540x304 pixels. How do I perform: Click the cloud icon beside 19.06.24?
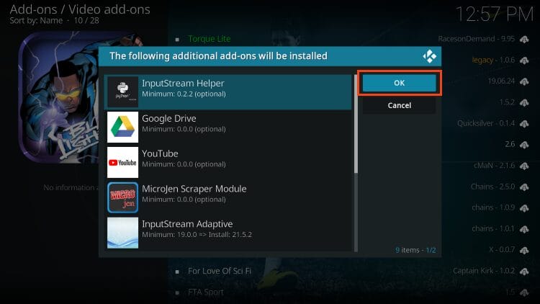pos(524,81)
